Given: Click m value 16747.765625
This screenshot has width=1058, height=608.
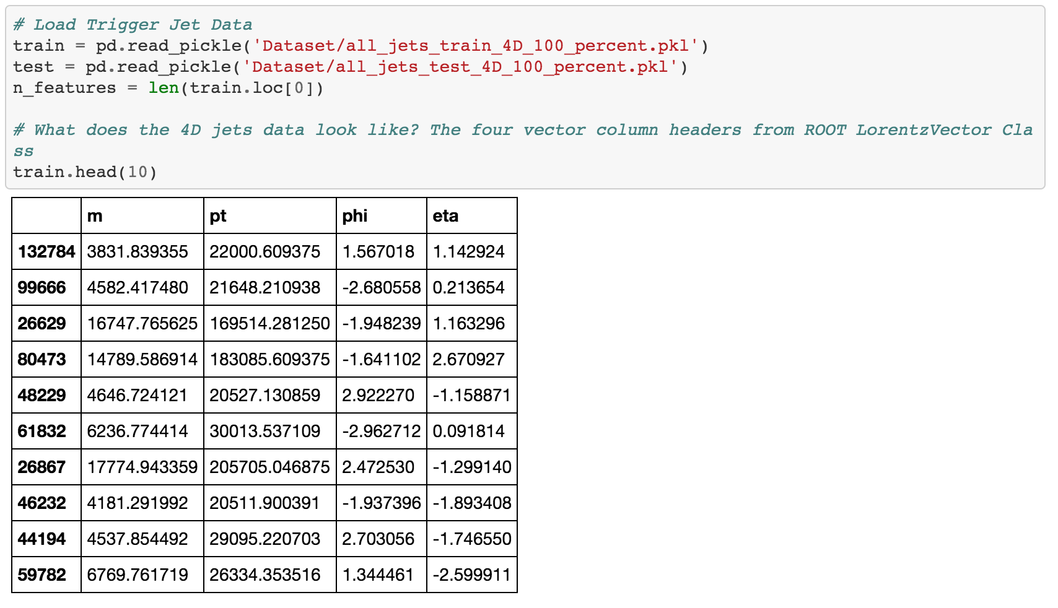Looking at the screenshot, I should (x=142, y=323).
